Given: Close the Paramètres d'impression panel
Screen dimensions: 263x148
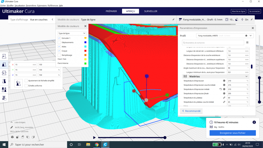Looking at the screenshot, I should click(253, 28).
